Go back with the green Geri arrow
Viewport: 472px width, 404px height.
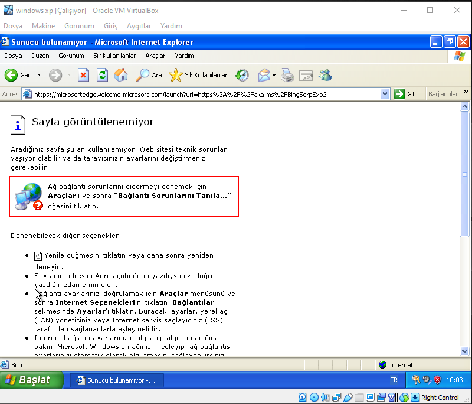pyautogui.click(x=11, y=75)
